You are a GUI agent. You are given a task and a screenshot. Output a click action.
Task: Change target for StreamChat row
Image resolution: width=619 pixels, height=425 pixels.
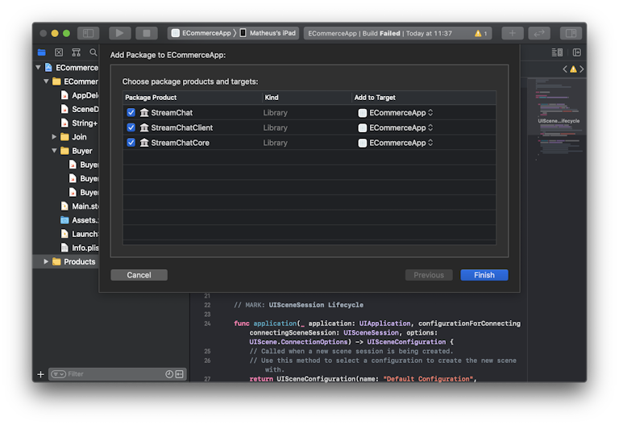pos(396,113)
